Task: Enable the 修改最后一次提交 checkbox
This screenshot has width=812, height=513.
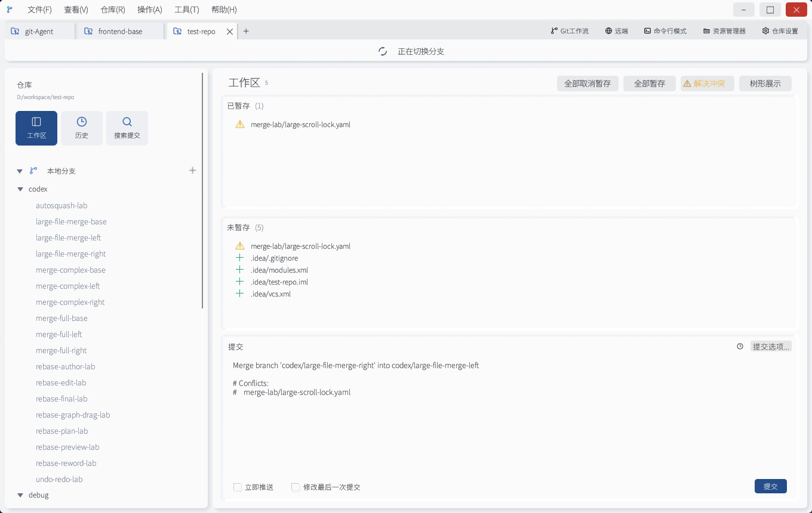Action: (x=296, y=487)
